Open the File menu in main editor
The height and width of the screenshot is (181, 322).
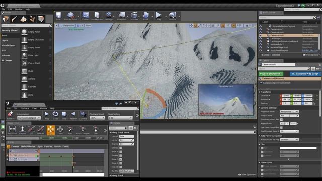(x=3, y=9)
